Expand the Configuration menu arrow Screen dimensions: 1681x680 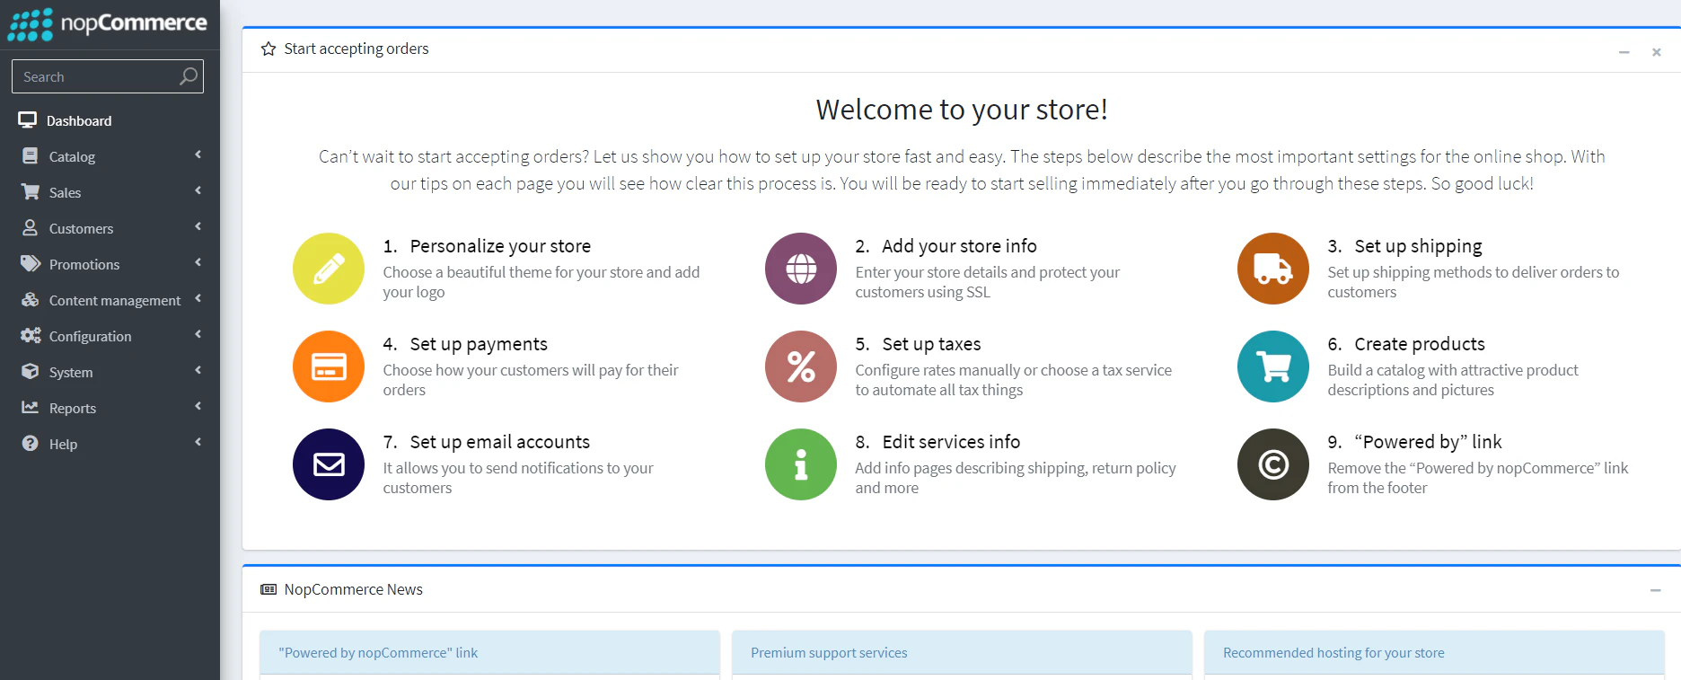(x=198, y=334)
